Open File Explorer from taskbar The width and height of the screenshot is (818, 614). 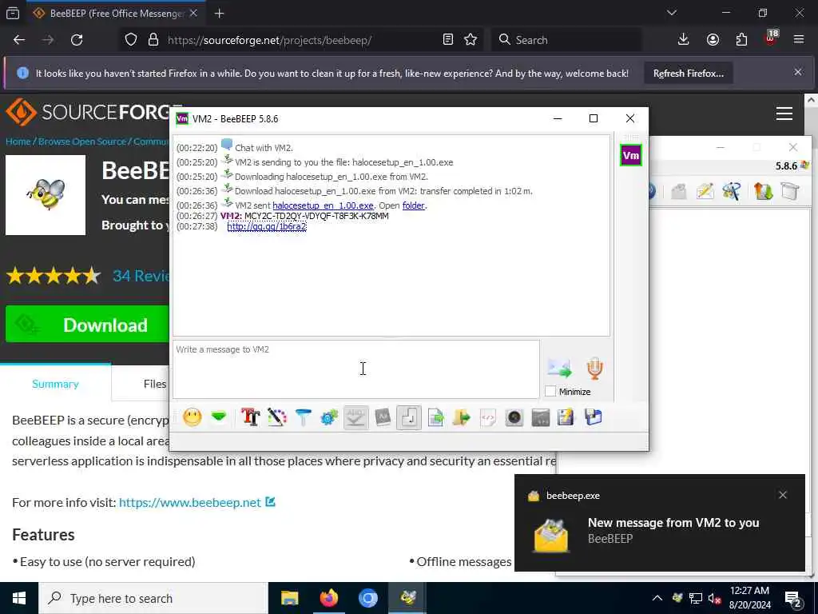289,598
